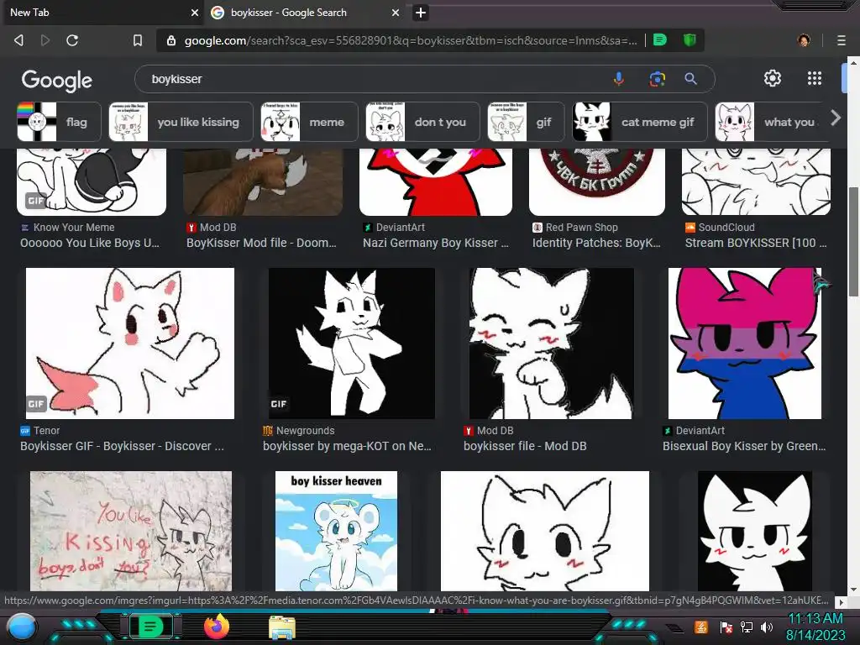This screenshot has height=645, width=860.
Task: Close the boykisser Google Search tab
Action: (396, 13)
